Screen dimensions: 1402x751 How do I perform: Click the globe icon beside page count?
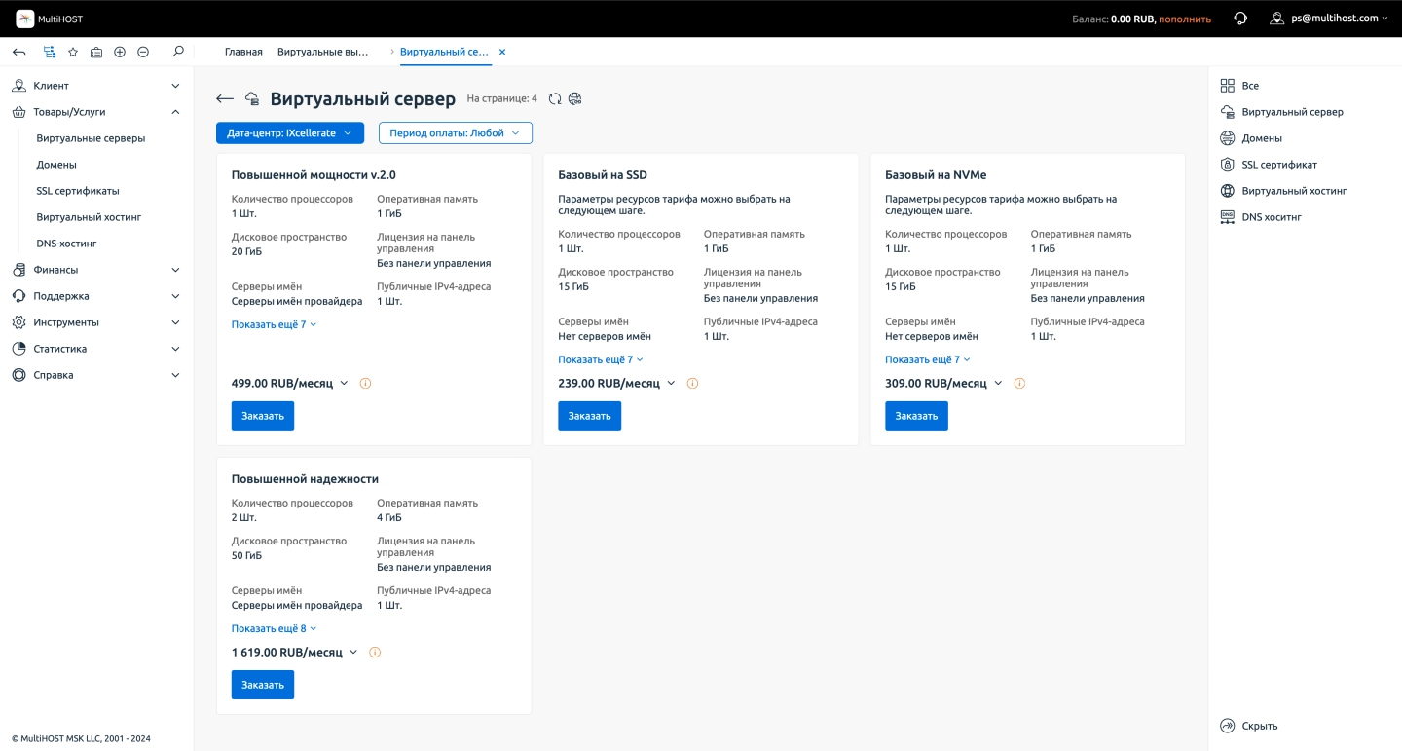click(x=575, y=98)
